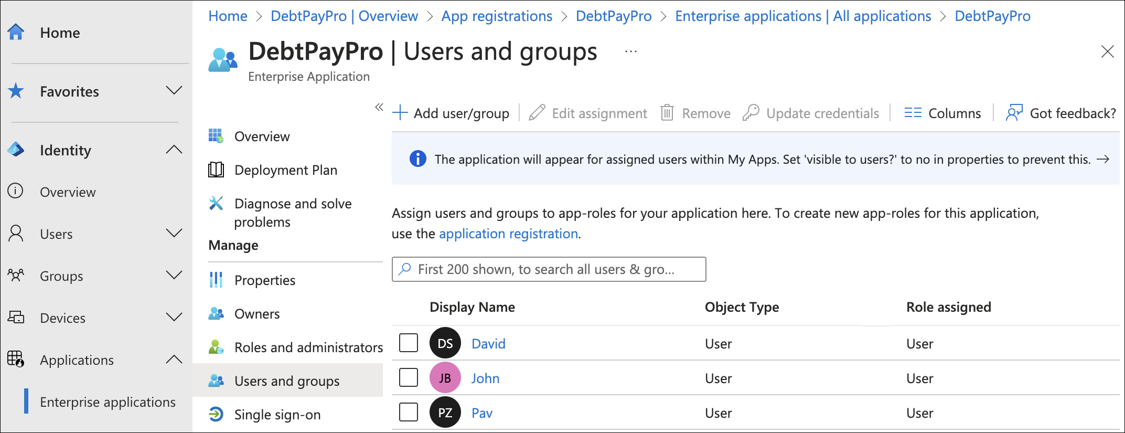Click the Identity Overview info circle icon
This screenshot has width=1125, height=433.
(x=16, y=191)
